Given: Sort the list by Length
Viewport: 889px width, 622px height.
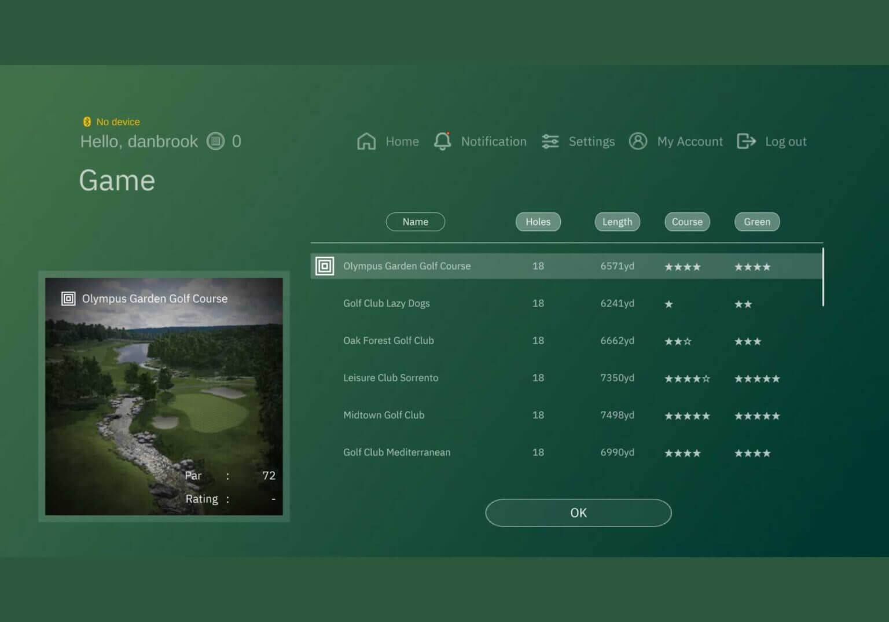Looking at the screenshot, I should (x=617, y=222).
